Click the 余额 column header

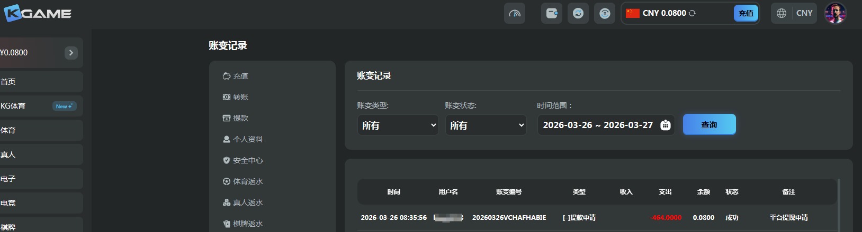703,192
